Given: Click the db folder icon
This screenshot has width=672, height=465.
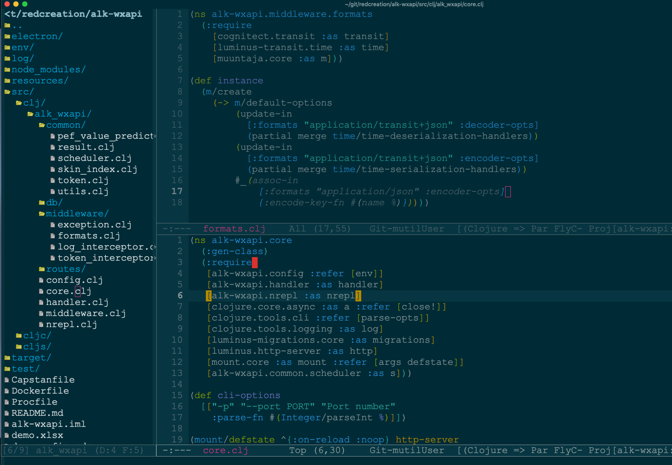Looking at the screenshot, I should (42, 203).
